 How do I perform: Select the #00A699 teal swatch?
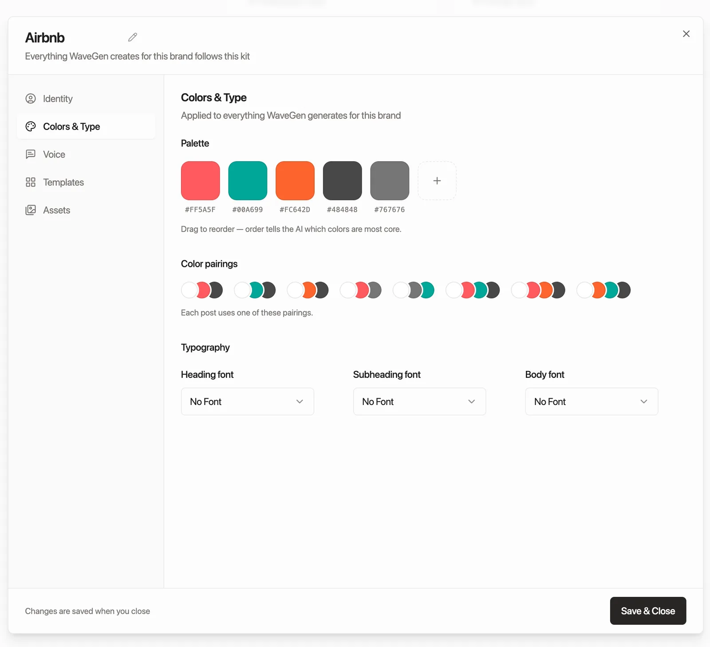[248, 181]
